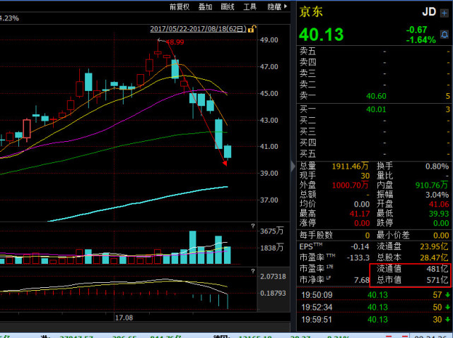Image resolution: width=453 pixels, height=338 pixels.
Task: Click the 17.08 date marker on time axis
Action: pos(124,318)
